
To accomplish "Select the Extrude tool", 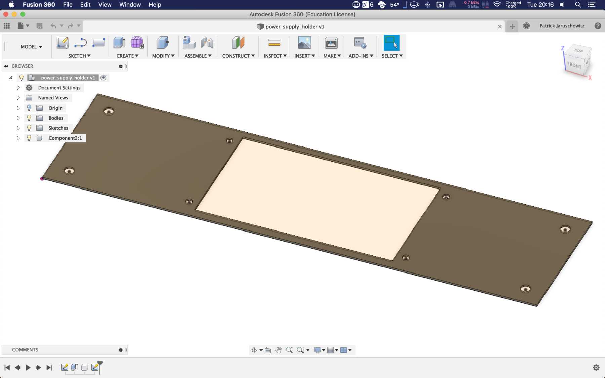I will 119,43.
